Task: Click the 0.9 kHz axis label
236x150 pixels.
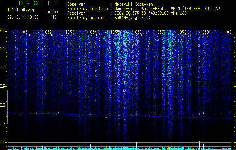Action: click(x=3, y=86)
